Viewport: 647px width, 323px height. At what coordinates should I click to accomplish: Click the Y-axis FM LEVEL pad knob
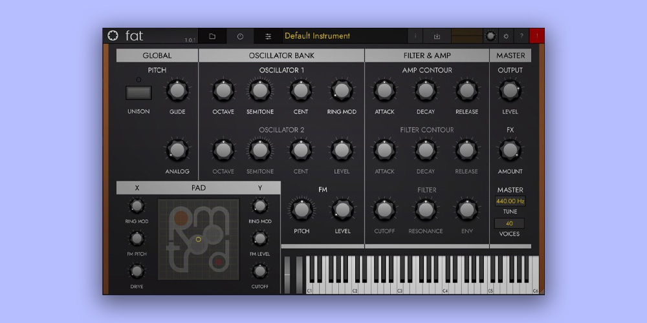click(x=259, y=238)
